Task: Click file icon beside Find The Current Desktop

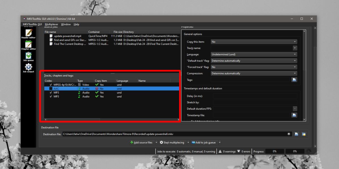Action: tap(51, 44)
